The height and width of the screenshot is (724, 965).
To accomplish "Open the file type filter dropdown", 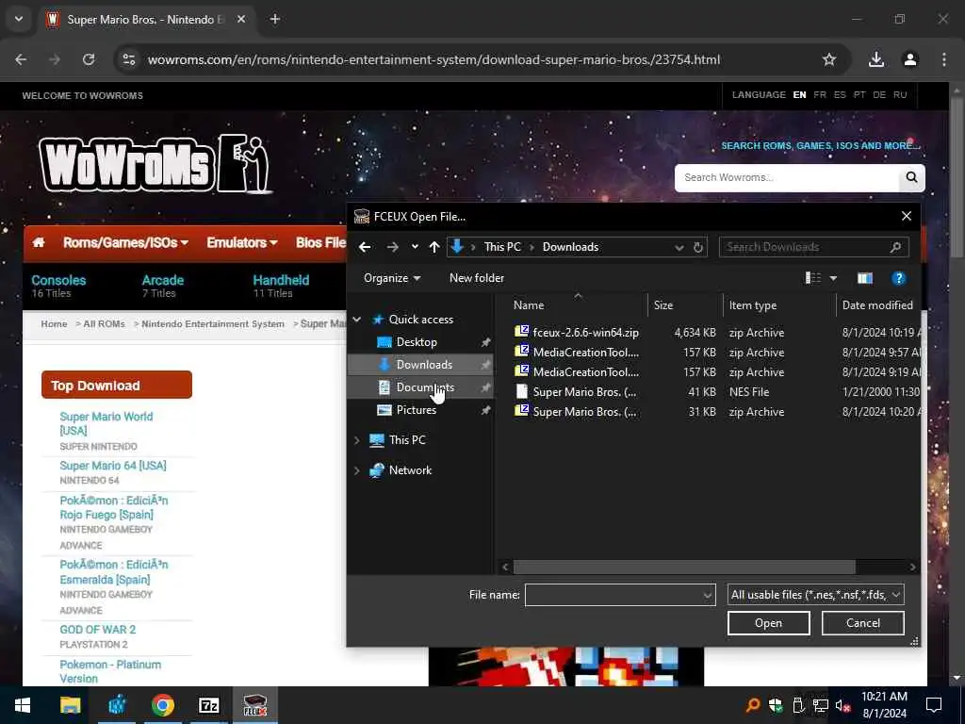I will pos(815,595).
